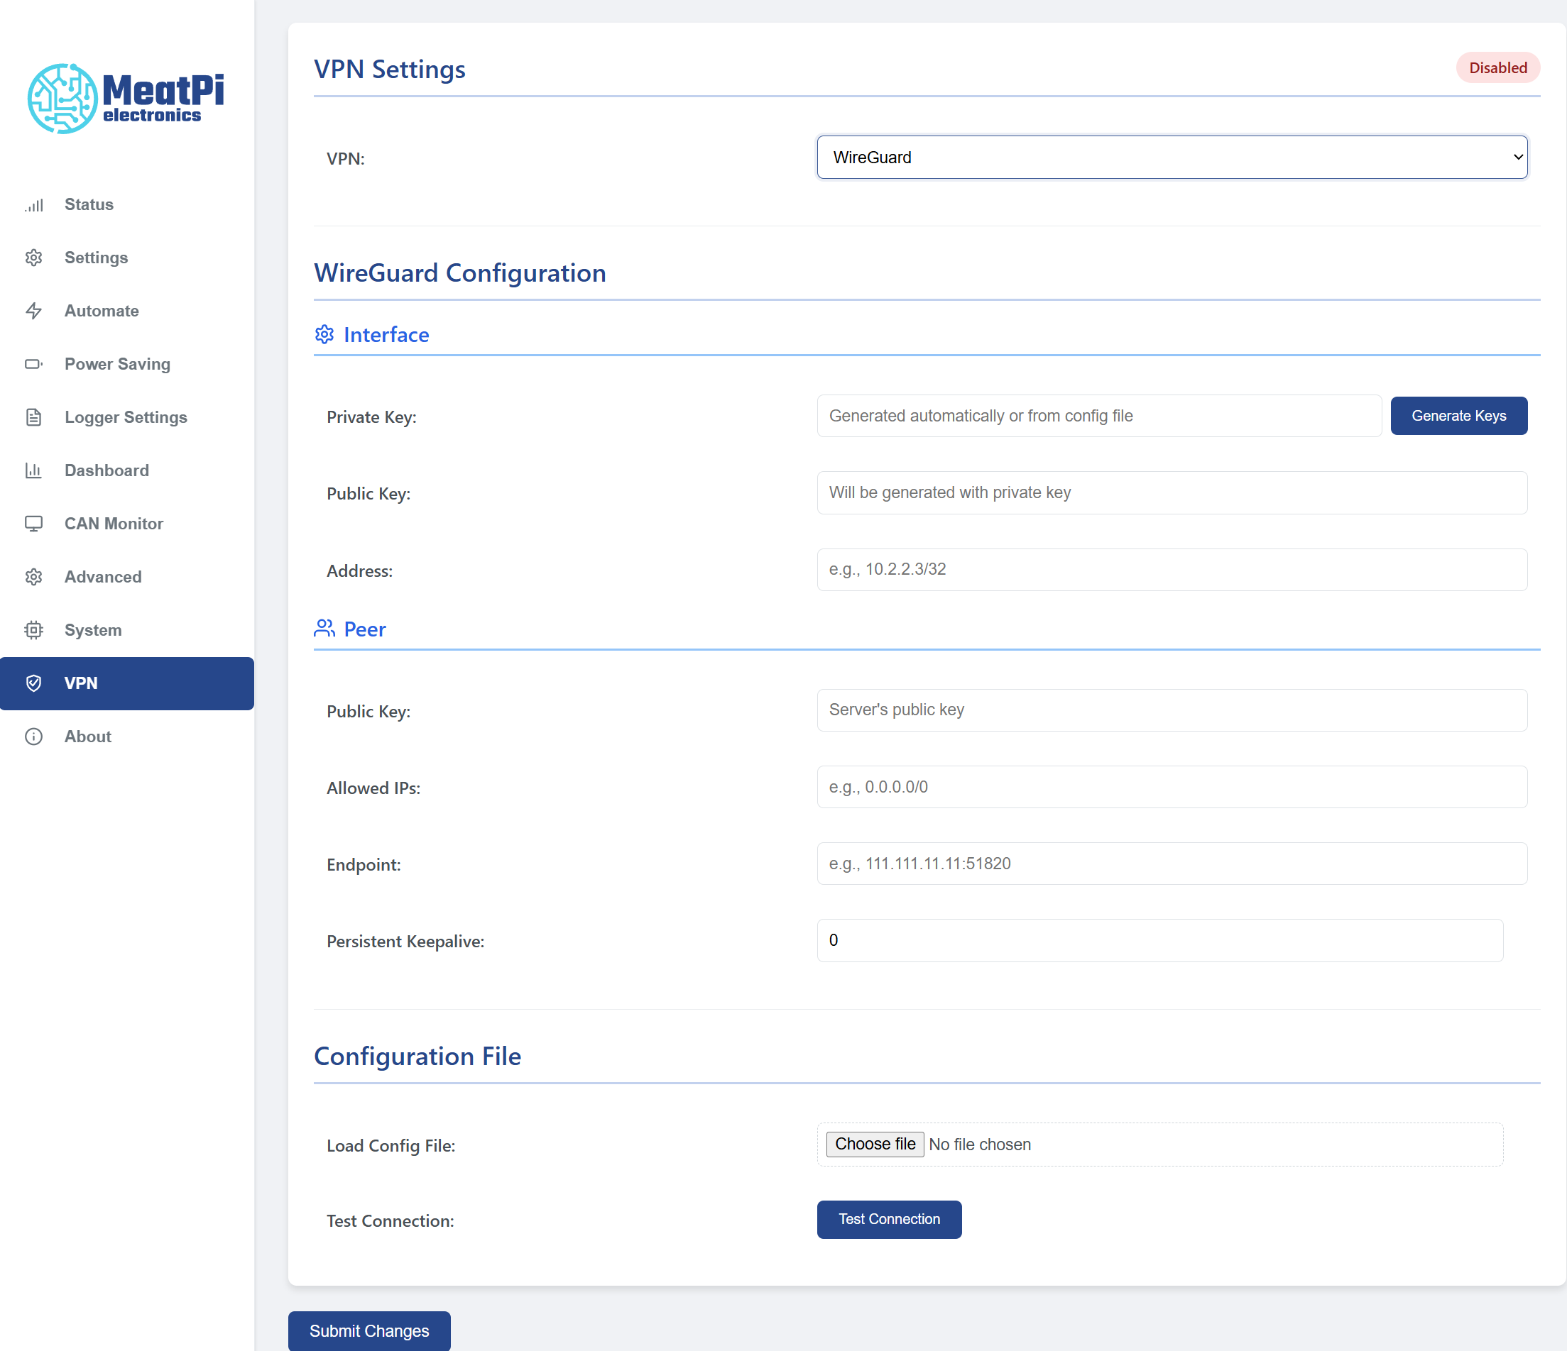The image size is (1567, 1351).
Task: Click the Automate lightning bolt icon
Action: [x=34, y=311]
